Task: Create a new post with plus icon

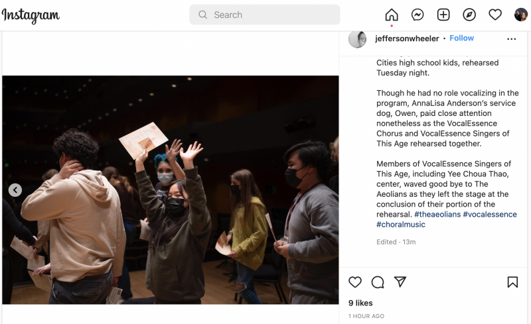Action: [x=443, y=15]
